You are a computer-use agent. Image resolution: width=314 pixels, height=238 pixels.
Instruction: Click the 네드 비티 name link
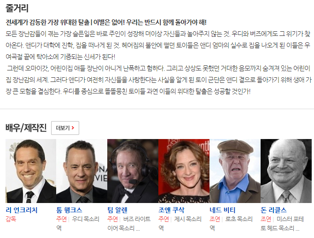coord(222,210)
